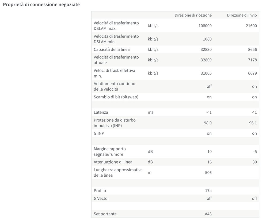
Task: Click the DSLAM max send value 21600
Action: [251, 26]
